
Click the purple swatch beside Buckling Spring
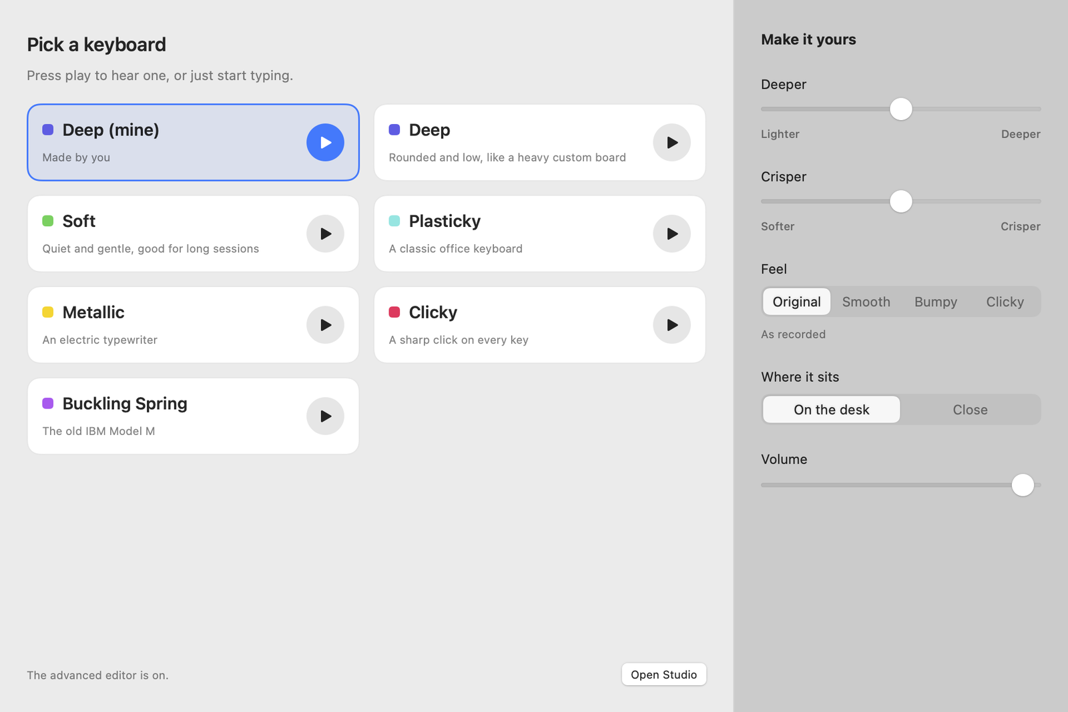tap(48, 403)
